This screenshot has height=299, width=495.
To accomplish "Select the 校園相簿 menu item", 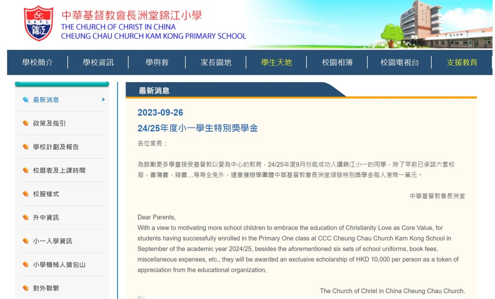I will coord(338,62).
